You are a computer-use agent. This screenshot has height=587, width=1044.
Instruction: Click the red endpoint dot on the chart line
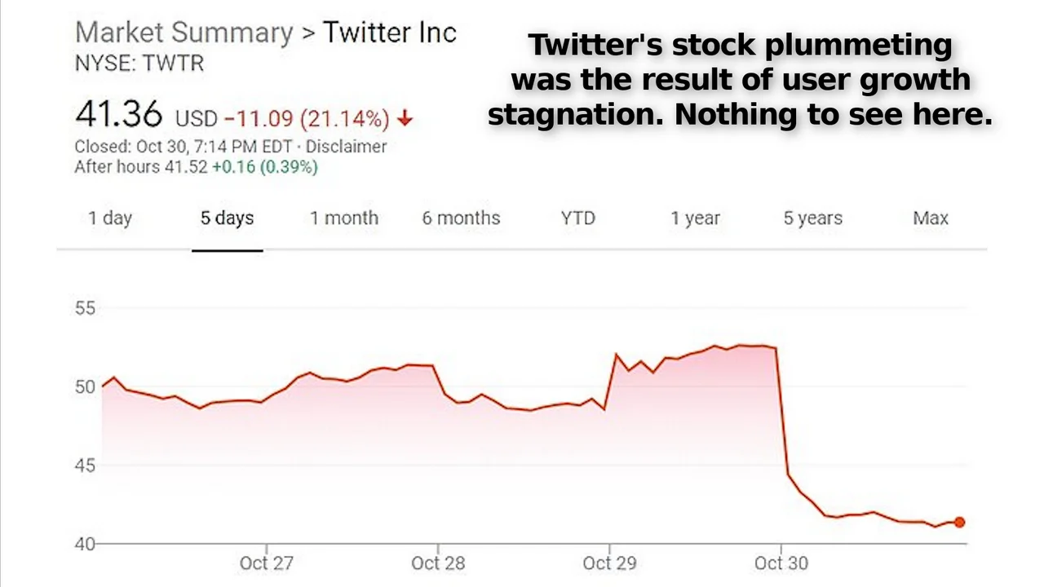(x=959, y=523)
